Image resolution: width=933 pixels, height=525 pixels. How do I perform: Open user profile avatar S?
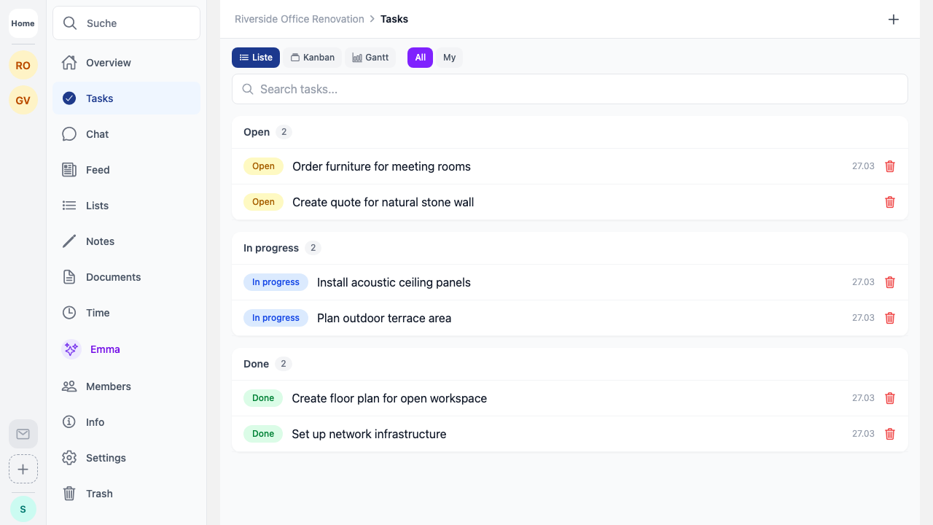(23, 509)
